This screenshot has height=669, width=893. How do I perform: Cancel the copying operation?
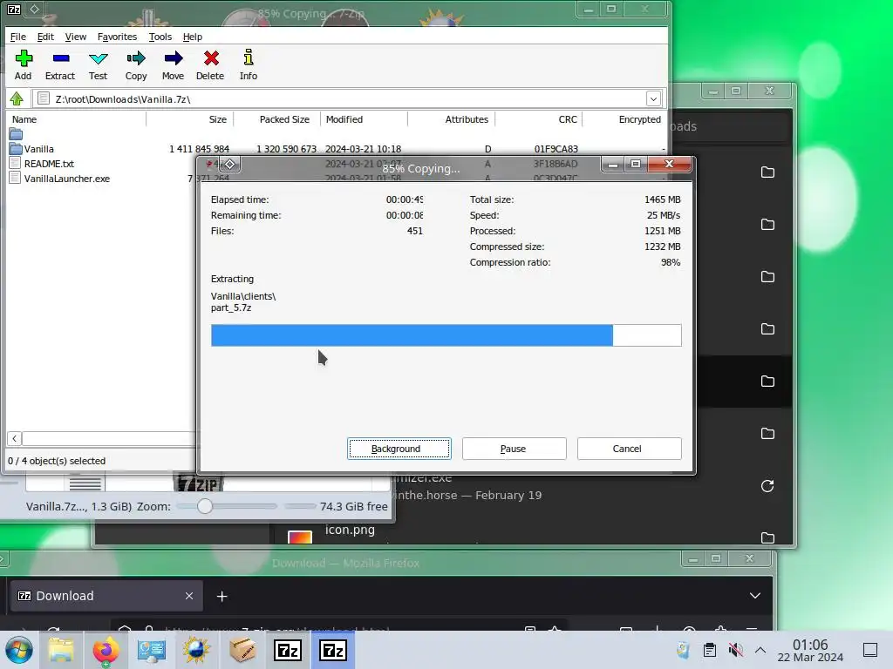point(629,449)
